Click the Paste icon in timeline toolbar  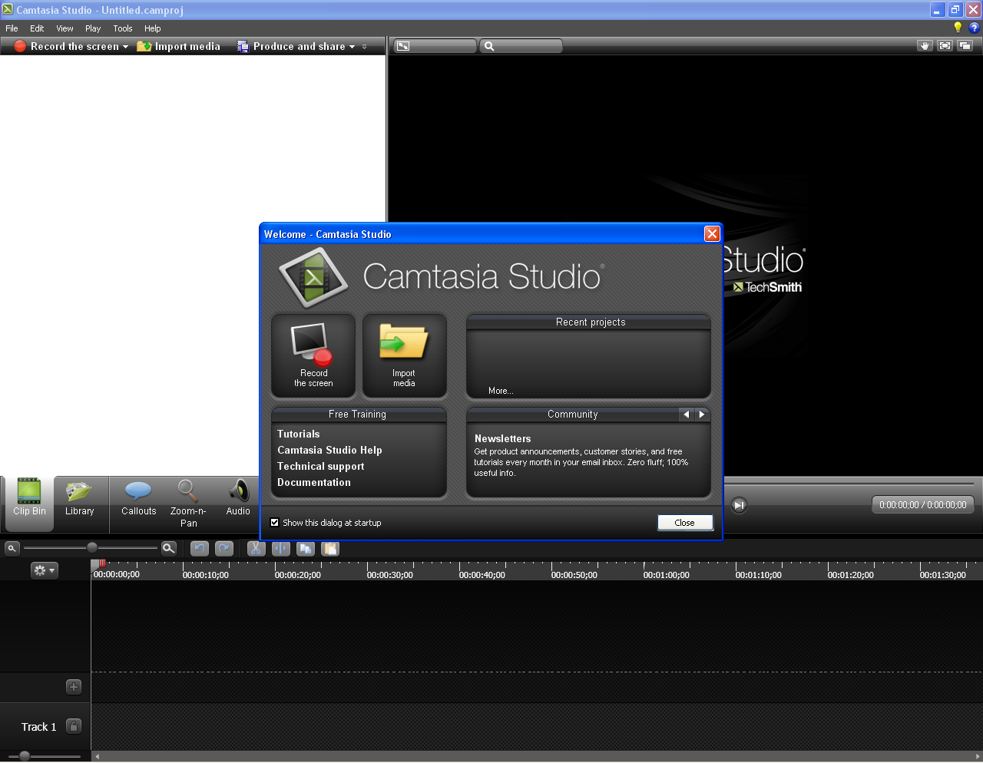coord(330,549)
